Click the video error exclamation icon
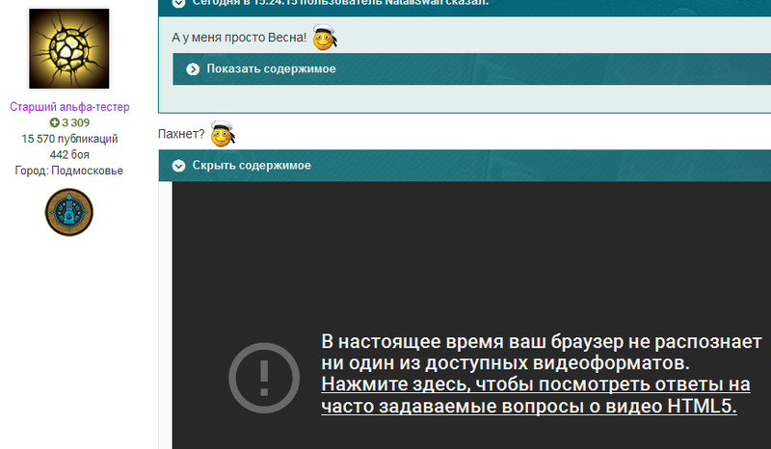 (x=264, y=378)
